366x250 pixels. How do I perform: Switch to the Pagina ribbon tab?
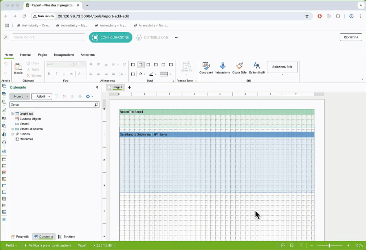43,55
